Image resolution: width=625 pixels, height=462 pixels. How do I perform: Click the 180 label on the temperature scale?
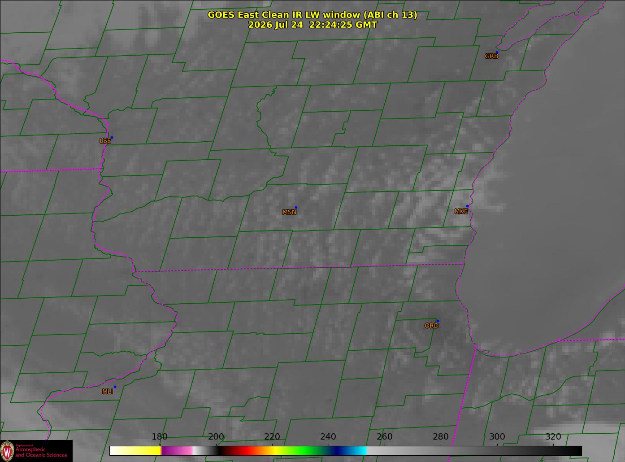(x=160, y=436)
